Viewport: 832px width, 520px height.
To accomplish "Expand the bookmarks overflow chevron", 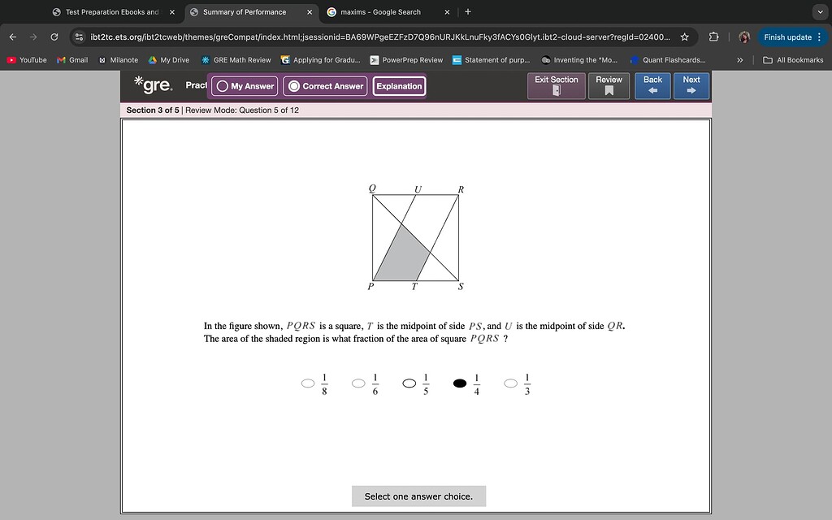I will click(x=740, y=59).
